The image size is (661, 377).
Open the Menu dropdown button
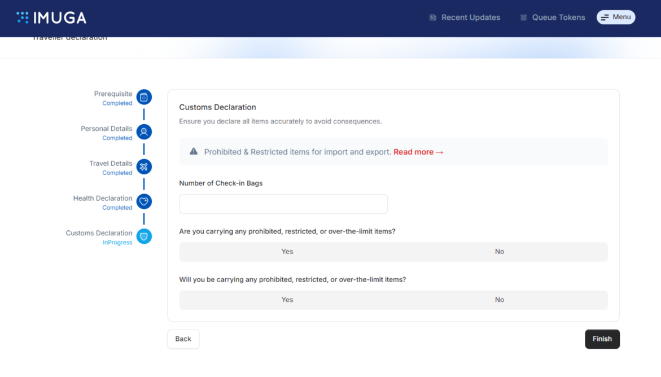[616, 17]
